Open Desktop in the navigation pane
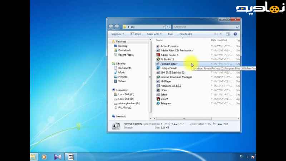Image resolution: width=286 pixels, height=161 pixels. tap(123, 46)
